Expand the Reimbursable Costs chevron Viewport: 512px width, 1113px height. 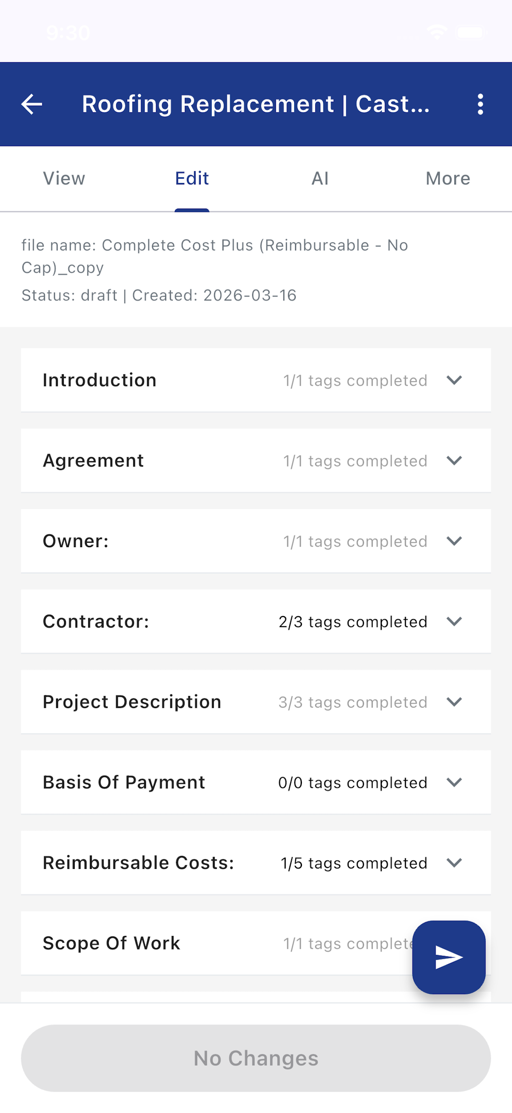coord(454,862)
